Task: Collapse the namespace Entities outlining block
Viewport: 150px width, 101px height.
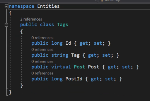Action: point(7,6)
